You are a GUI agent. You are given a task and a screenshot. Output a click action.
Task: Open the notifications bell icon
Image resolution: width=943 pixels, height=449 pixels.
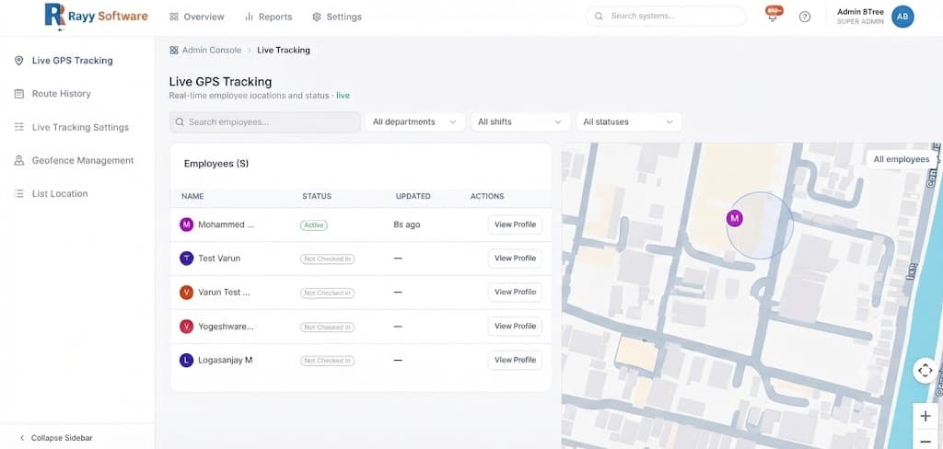click(773, 15)
